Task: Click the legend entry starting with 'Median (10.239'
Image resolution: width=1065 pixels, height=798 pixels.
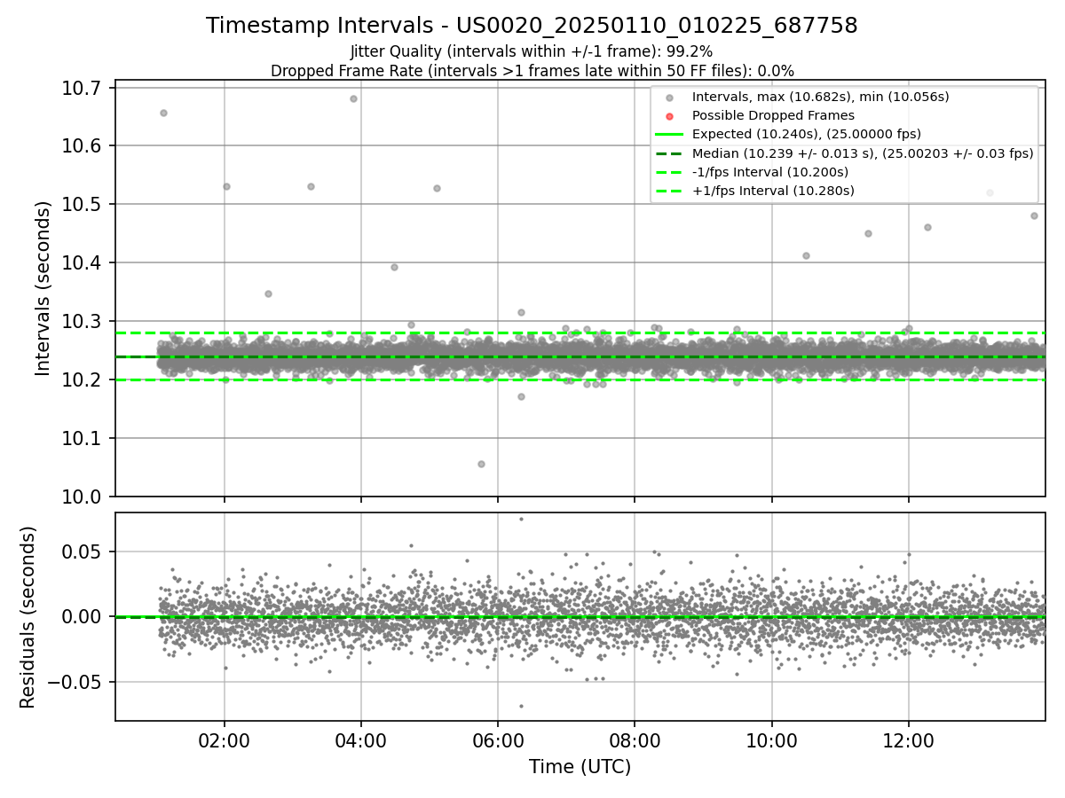Action: tap(863, 153)
